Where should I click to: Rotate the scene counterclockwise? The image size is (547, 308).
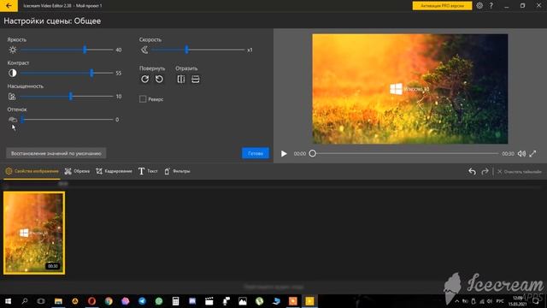click(x=159, y=80)
